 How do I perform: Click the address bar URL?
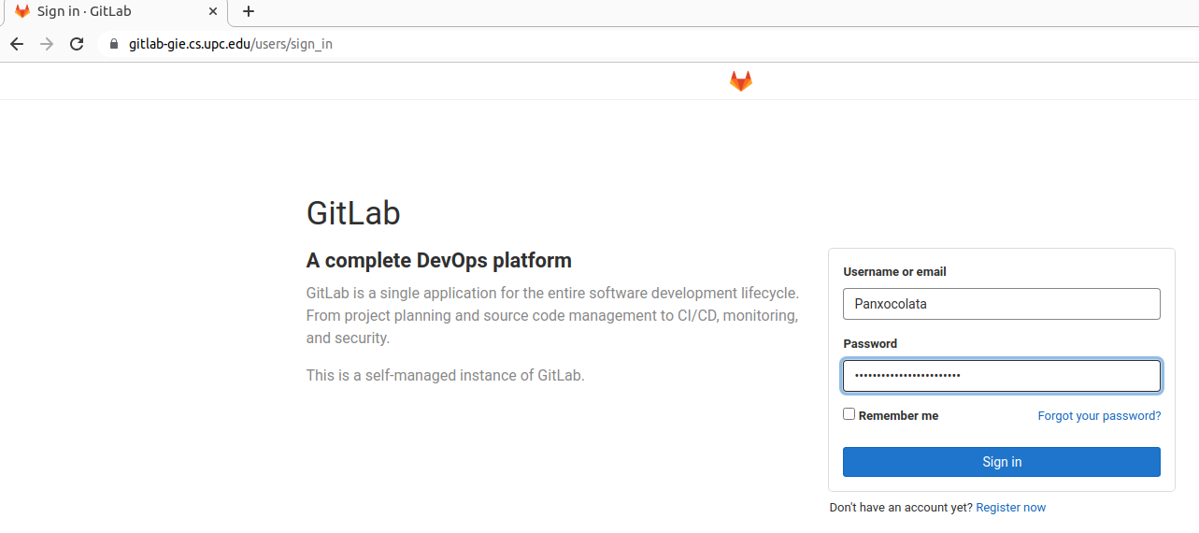(231, 44)
